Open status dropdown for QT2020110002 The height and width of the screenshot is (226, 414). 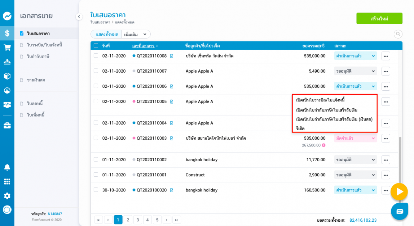(355, 160)
